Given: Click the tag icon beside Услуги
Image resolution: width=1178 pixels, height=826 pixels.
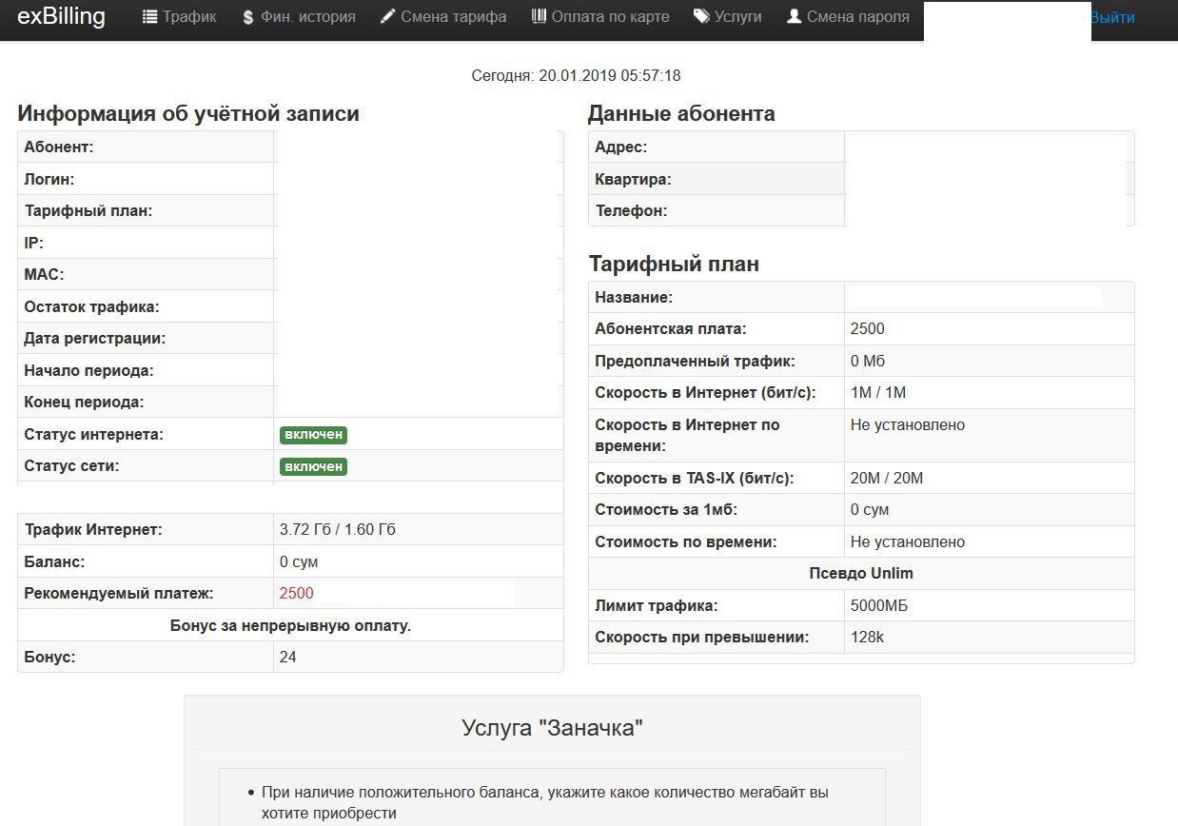Looking at the screenshot, I should click(x=701, y=16).
